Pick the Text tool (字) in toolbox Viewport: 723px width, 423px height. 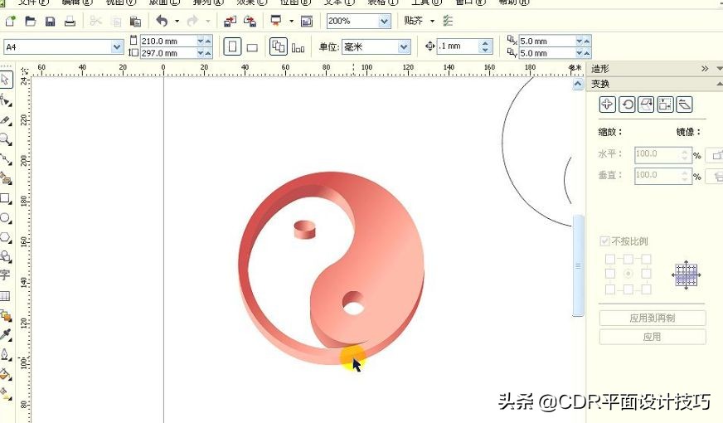click(x=5, y=275)
